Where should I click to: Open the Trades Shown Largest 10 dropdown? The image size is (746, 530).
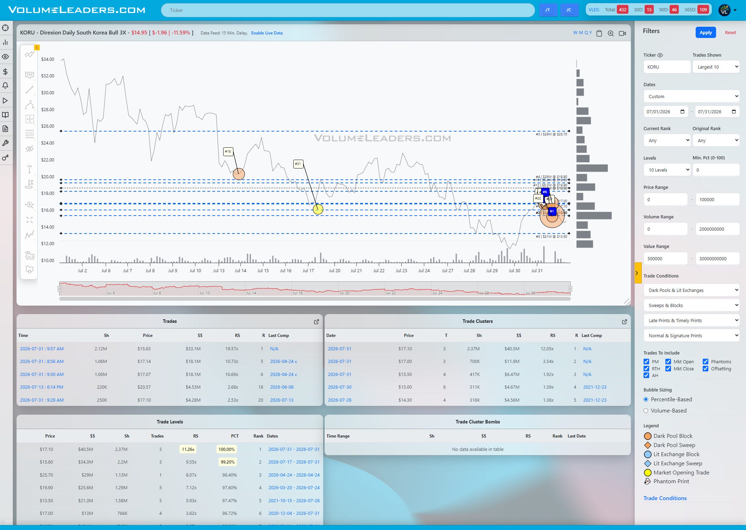coord(716,67)
